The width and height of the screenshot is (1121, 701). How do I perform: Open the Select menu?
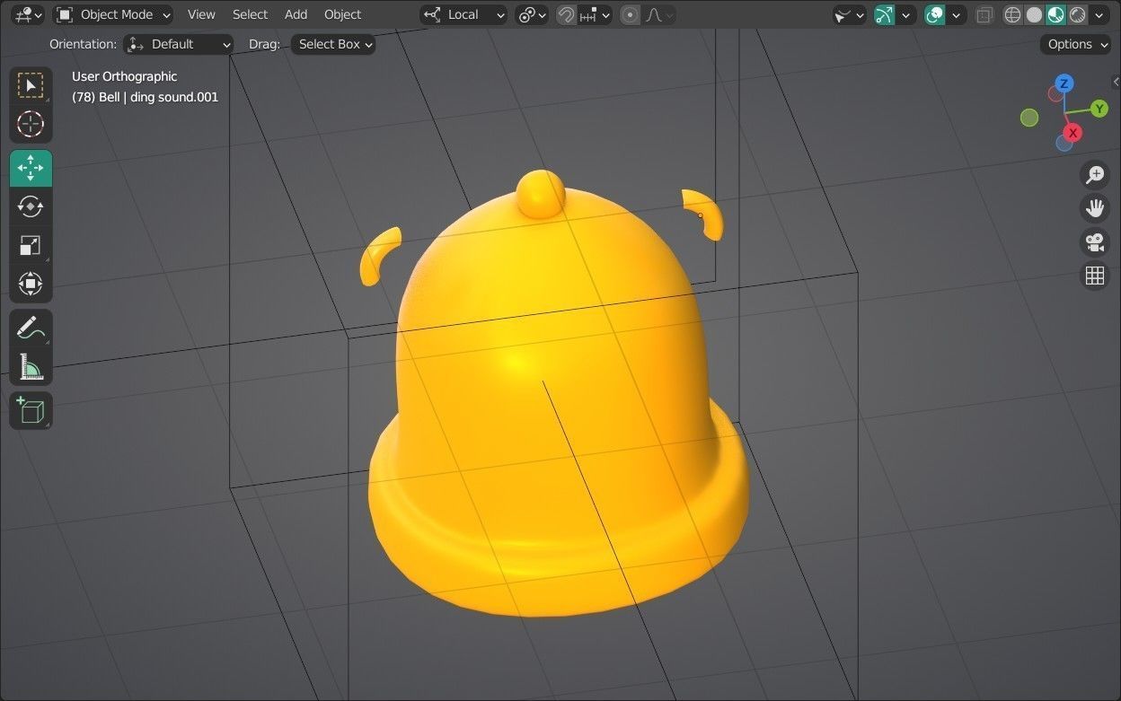pyautogui.click(x=250, y=14)
